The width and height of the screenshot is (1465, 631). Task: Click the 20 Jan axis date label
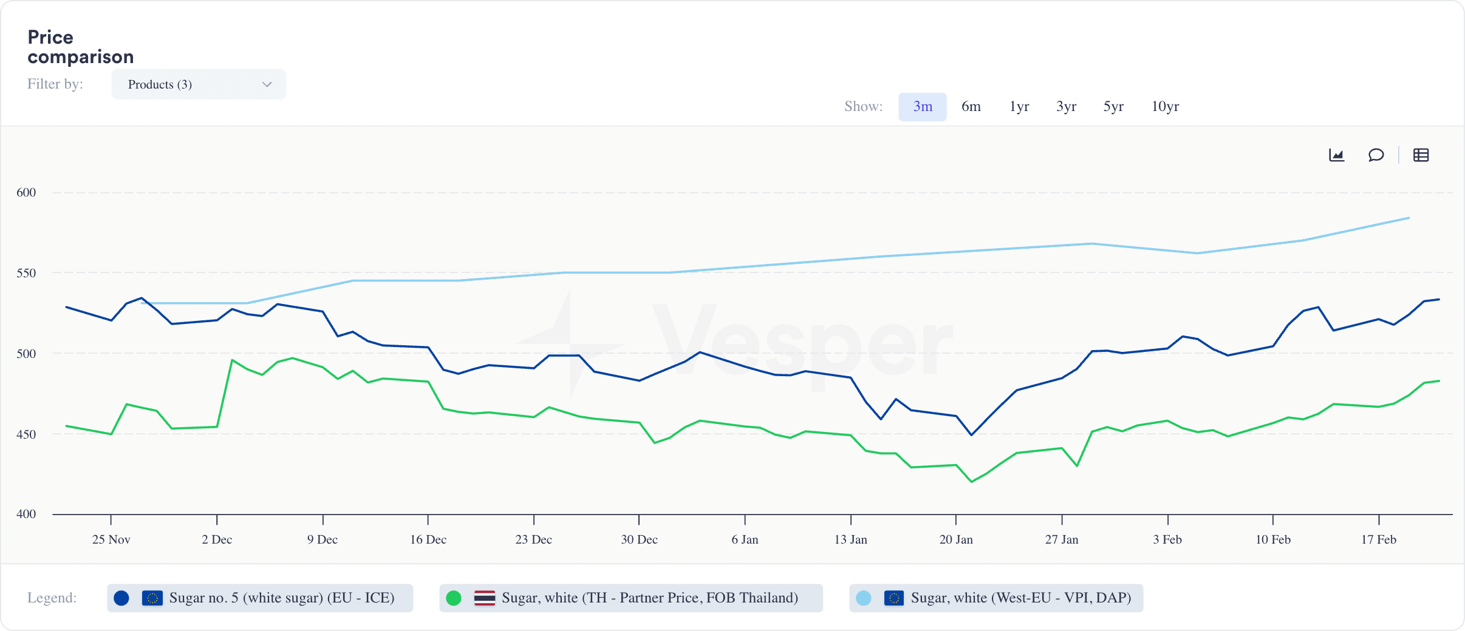click(x=956, y=539)
